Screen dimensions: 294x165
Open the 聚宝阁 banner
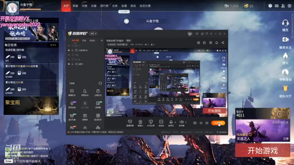point(31,106)
